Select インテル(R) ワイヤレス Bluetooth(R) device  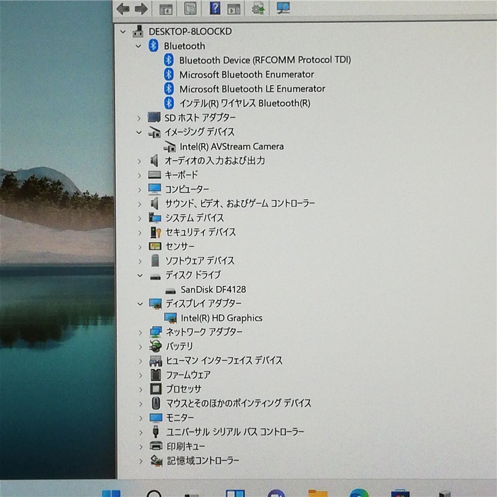[x=245, y=103]
